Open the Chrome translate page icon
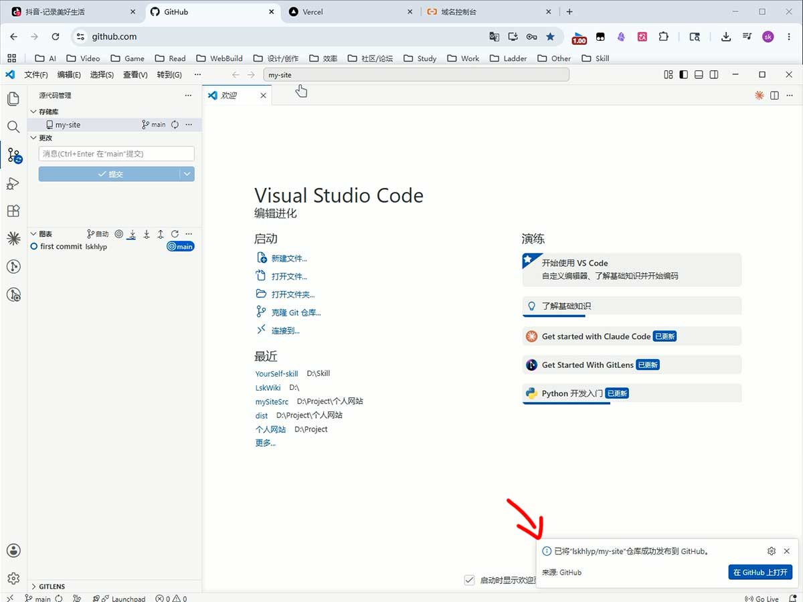The image size is (803, 602). click(494, 37)
